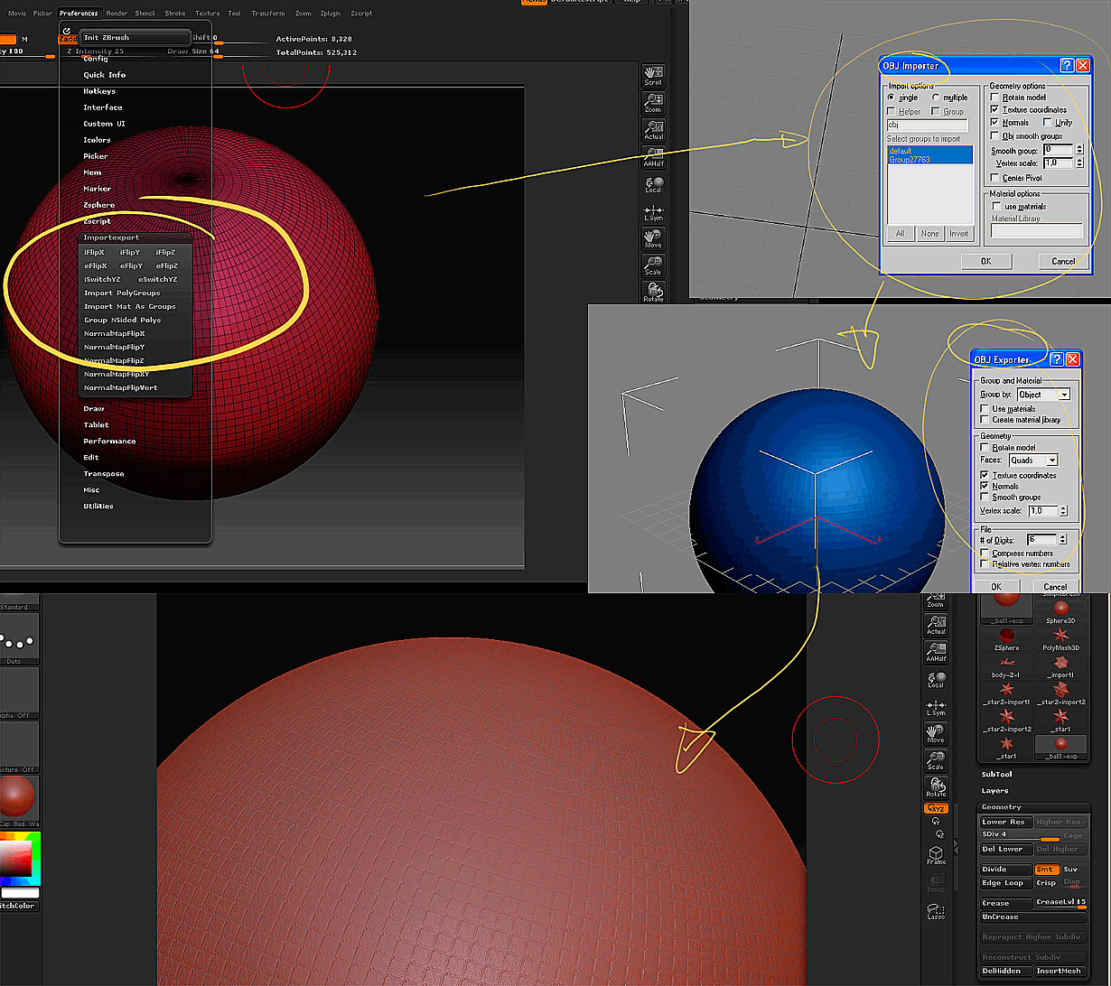Uncheck Normals in the OBJ Exporter
This screenshot has height=986, width=1111.
985,484
